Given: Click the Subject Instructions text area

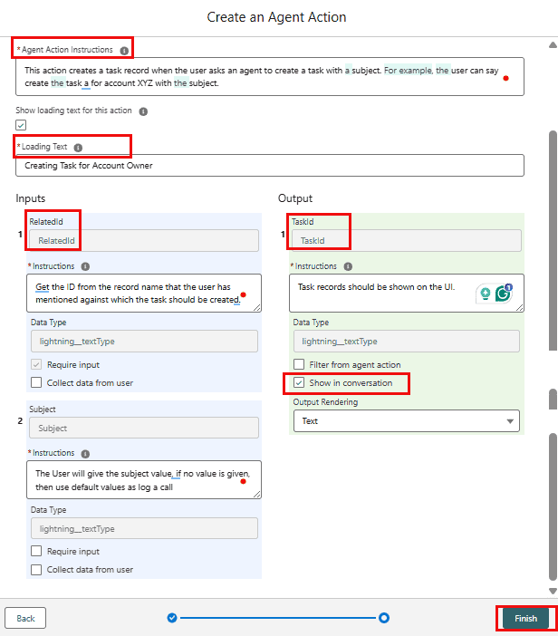Looking at the screenshot, I should pyautogui.click(x=144, y=480).
